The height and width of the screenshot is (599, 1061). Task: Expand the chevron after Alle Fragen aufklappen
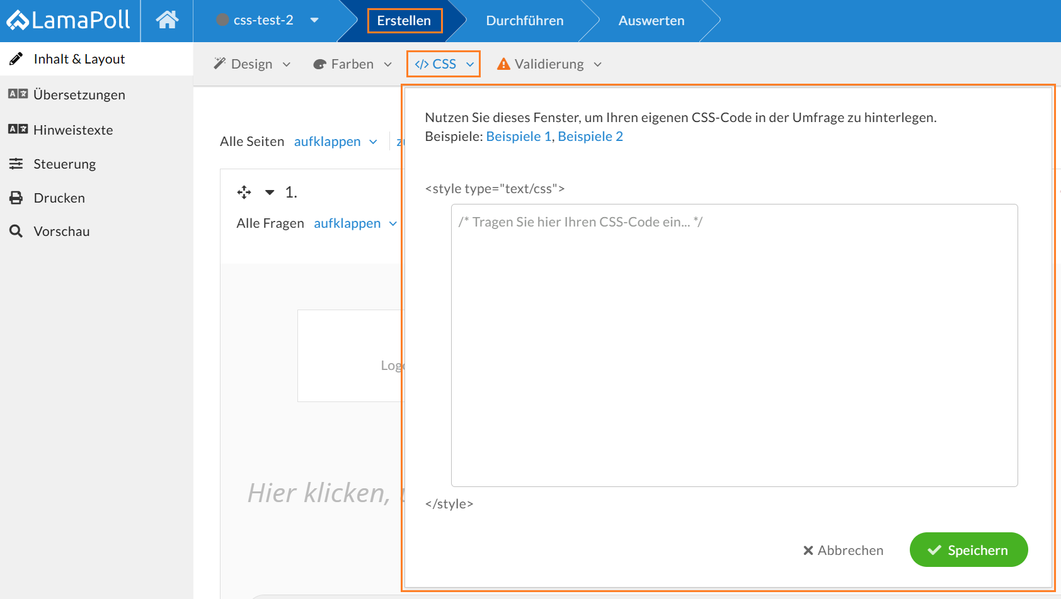[393, 223]
